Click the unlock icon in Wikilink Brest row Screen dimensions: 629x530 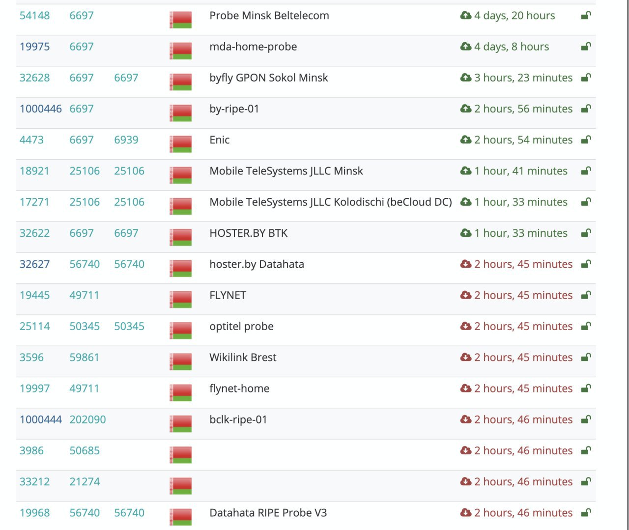586,357
